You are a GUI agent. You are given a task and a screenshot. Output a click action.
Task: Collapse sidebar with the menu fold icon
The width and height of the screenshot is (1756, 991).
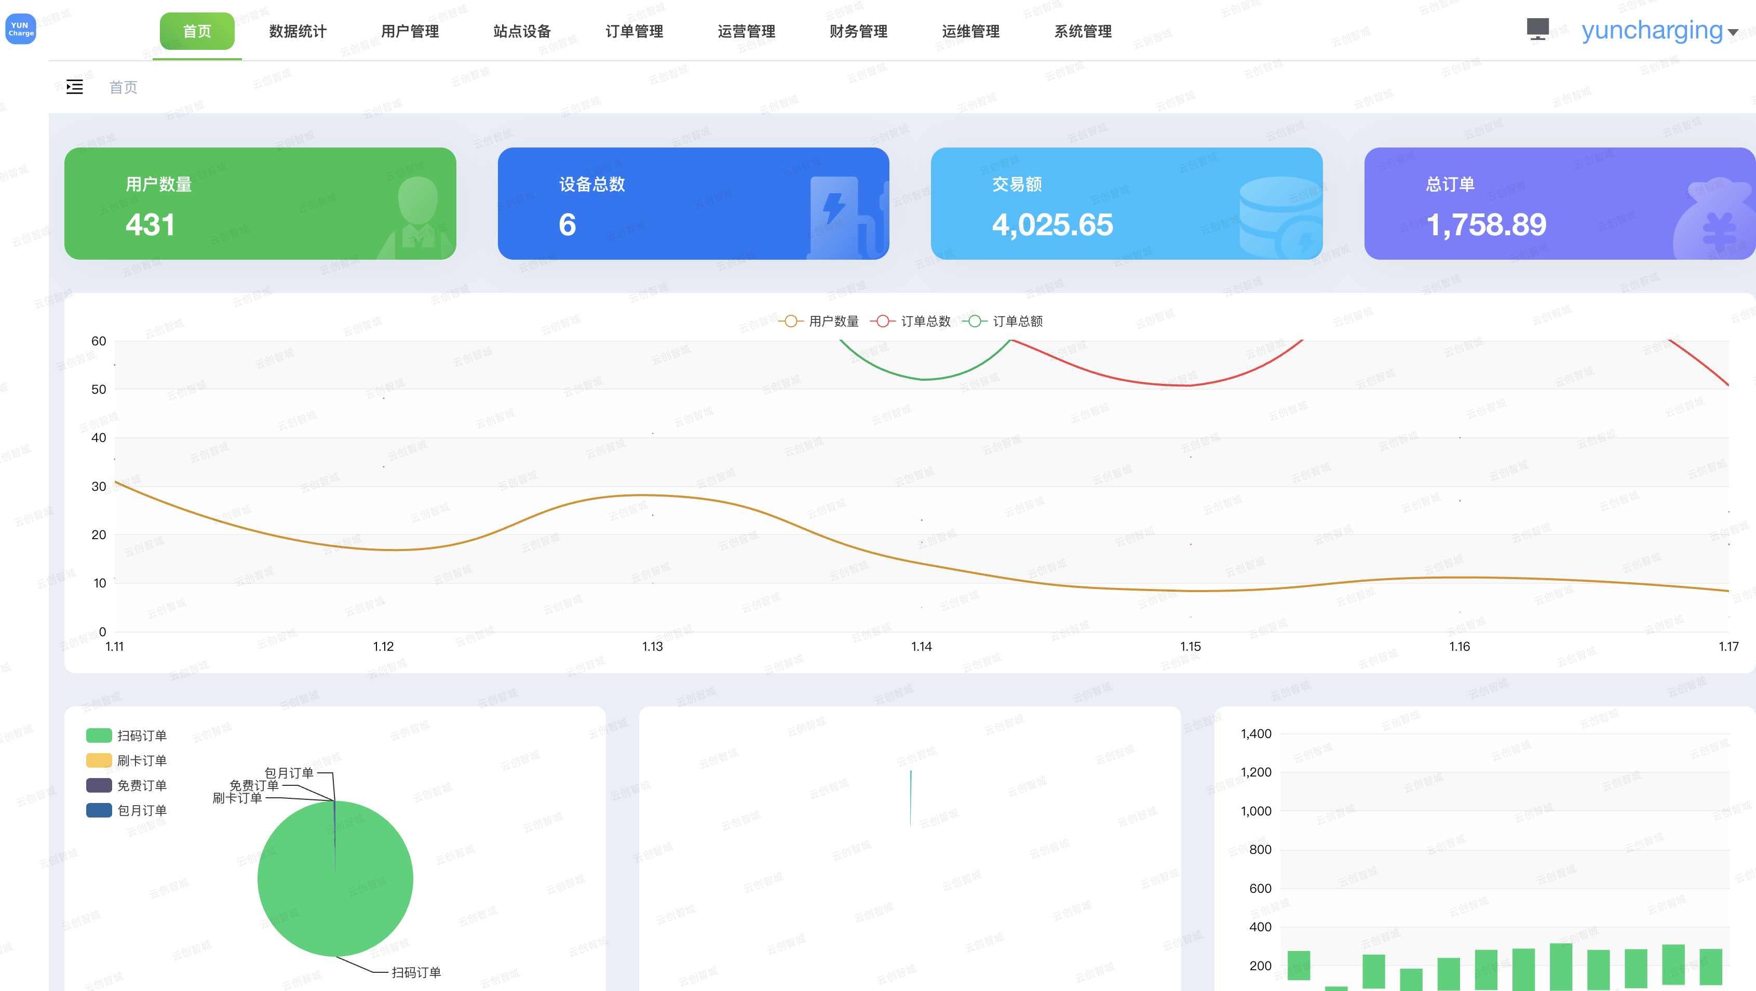(x=74, y=87)
